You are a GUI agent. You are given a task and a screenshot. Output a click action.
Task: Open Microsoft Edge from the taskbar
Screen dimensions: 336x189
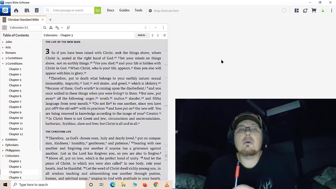[113, 185]
